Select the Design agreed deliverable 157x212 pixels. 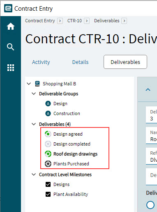point(68,134)
